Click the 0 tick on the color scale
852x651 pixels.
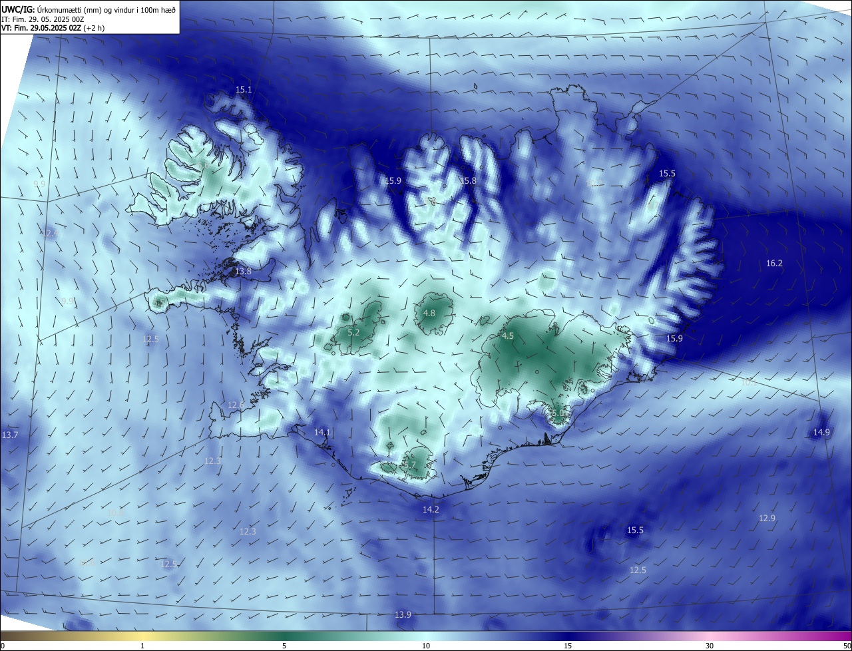(3, 646)
